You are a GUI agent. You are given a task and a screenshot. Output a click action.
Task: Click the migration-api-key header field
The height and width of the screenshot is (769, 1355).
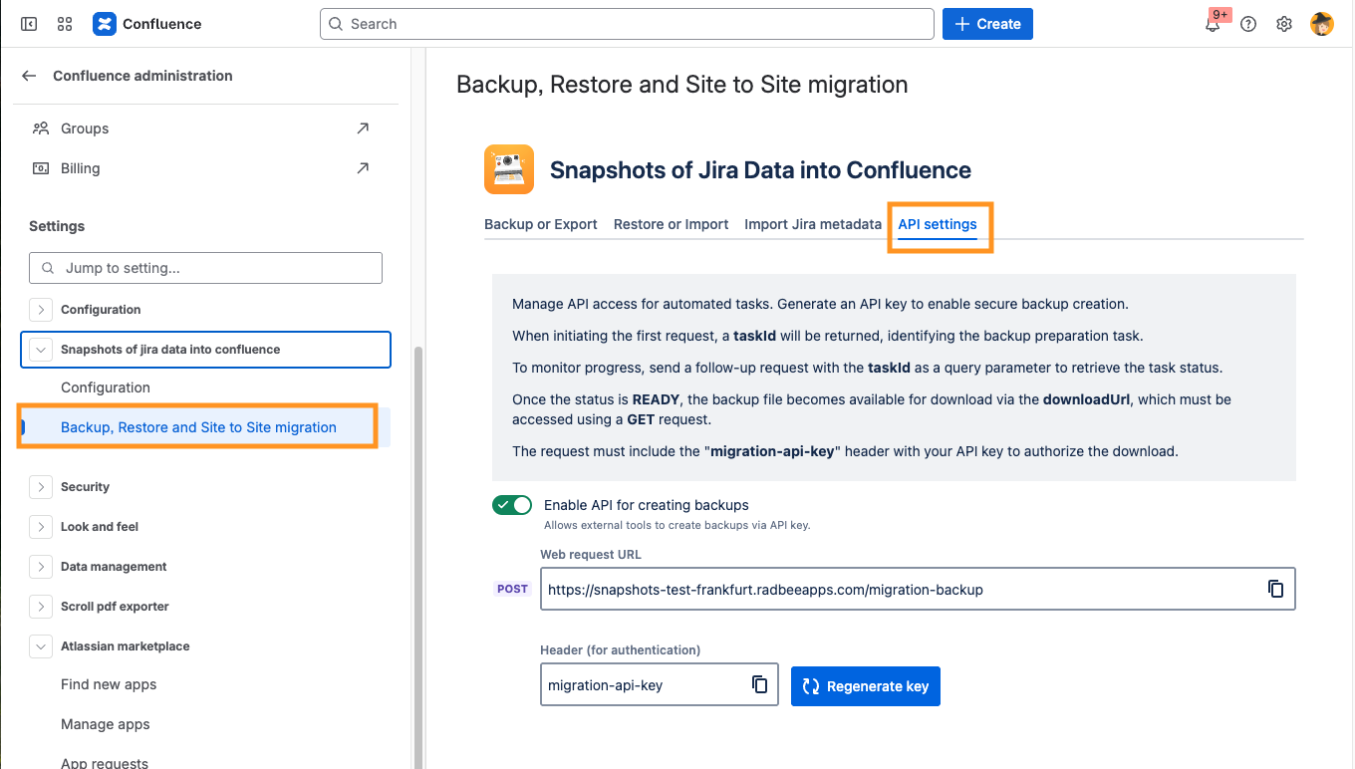tap(660, 684)
